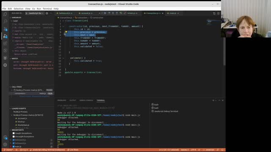
Task: Click the sync changes icon in status bar
Action: point(17,150)
